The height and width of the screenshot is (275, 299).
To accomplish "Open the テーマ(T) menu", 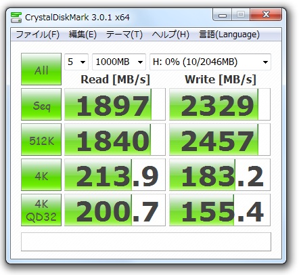I will pyautogui.click(x=124, y=35).
